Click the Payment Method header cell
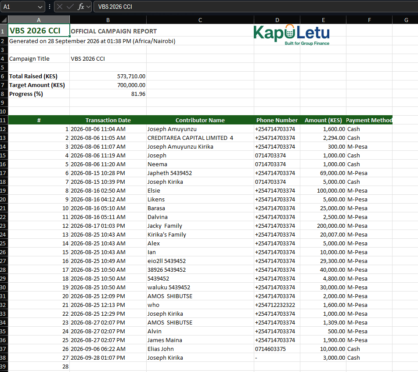Screen dimensions: 418x372 coord(369,120)
